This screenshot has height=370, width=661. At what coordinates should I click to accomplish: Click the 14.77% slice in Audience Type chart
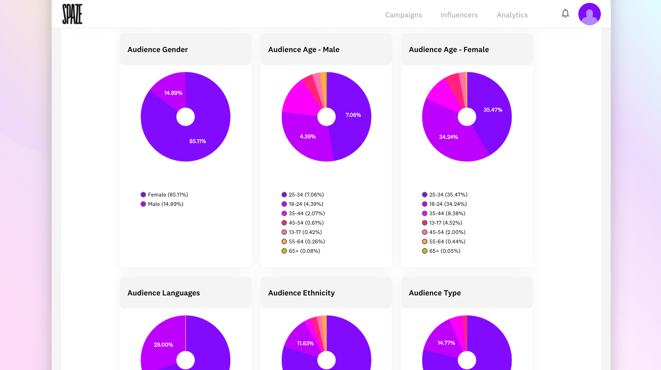point(446,343)
